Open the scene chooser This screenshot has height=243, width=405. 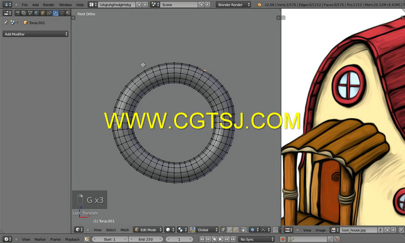point(155,5)
